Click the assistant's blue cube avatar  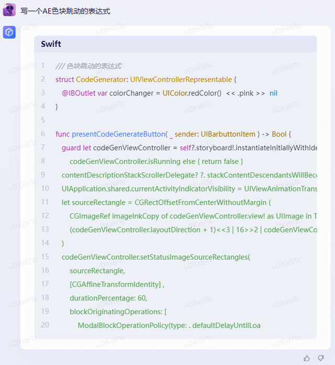[9, 32]
